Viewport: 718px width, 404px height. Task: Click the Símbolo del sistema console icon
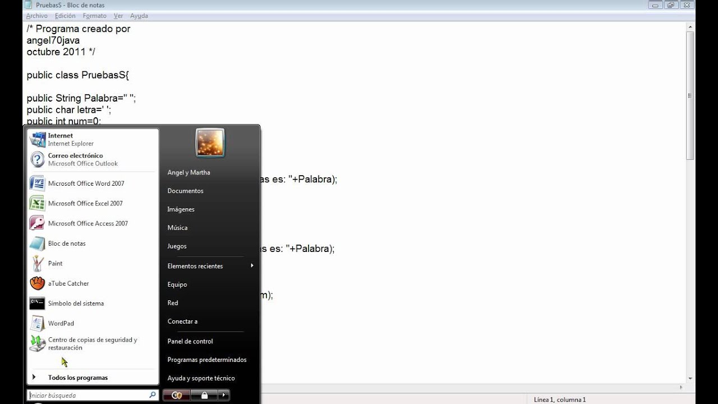tap(38, 303)
